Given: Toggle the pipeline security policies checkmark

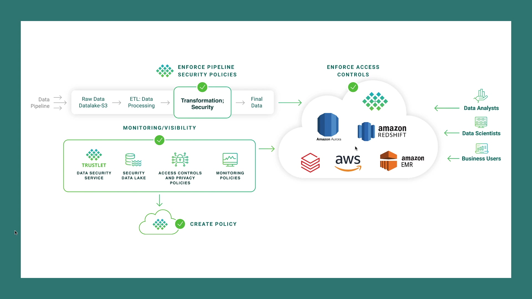Looking at the screenshot, I should [202, 87].
